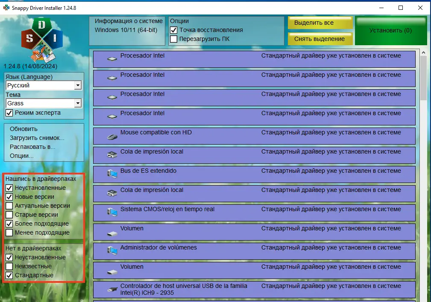Image resolution: width=431 pixels, height=302 pixels.
Task: Toggle Режим эксперта checkbox
Action: tap(9, 113)
